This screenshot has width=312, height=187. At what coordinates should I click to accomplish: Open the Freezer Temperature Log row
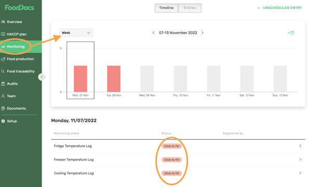pyautogui.click(x=178, y=159)
